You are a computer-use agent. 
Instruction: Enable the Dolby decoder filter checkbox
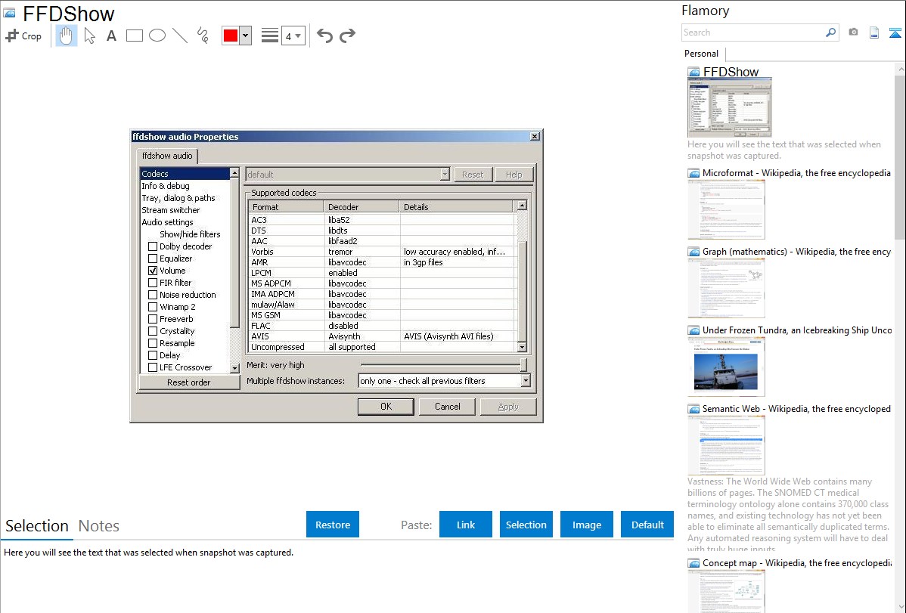point(153,246)
